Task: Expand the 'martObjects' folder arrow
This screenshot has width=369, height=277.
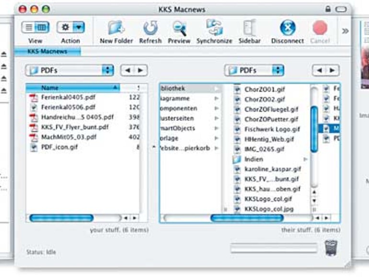Action: [x=216, y=128]
